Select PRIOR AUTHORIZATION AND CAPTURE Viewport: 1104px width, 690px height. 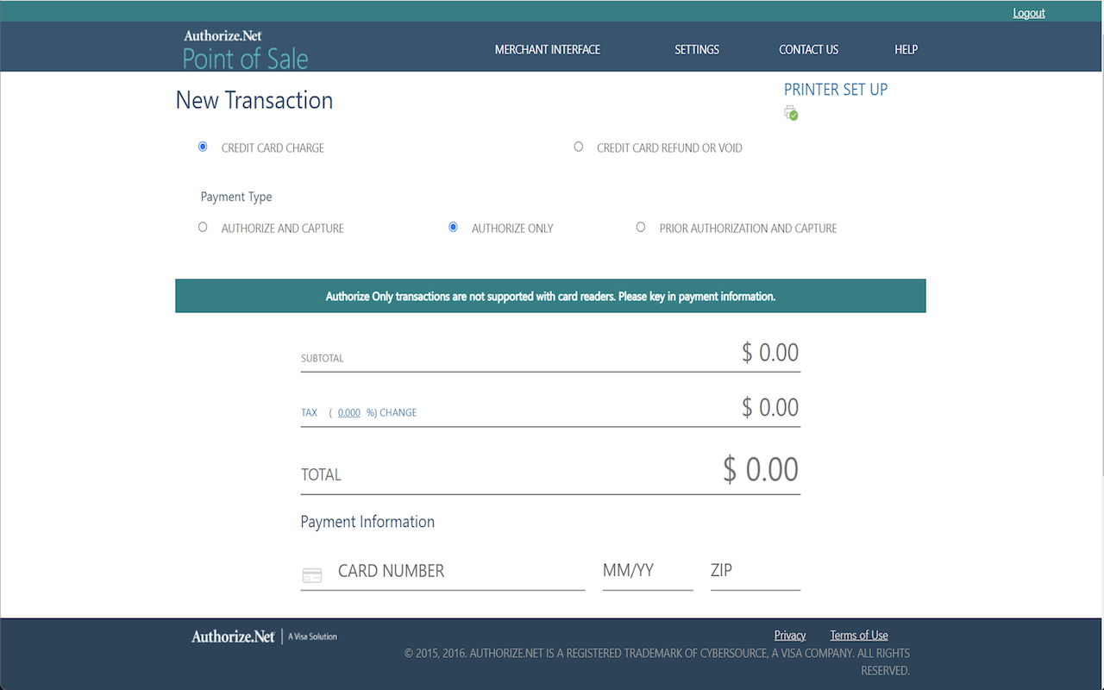click(641, 226)
